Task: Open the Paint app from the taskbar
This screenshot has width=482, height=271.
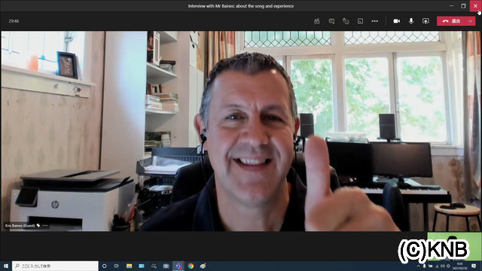Action: (x=203, y=266)
